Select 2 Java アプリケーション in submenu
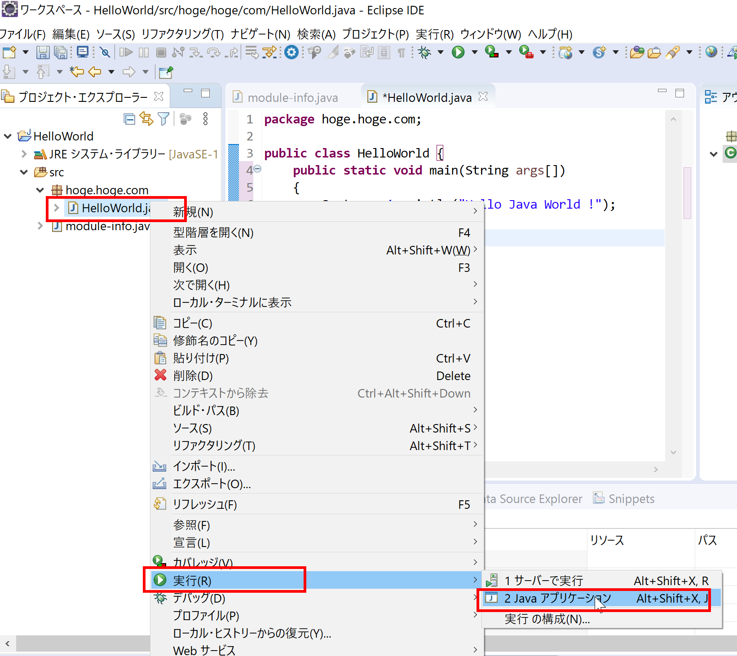The width and height of the screenshot is (737, 656). [602, 598]
